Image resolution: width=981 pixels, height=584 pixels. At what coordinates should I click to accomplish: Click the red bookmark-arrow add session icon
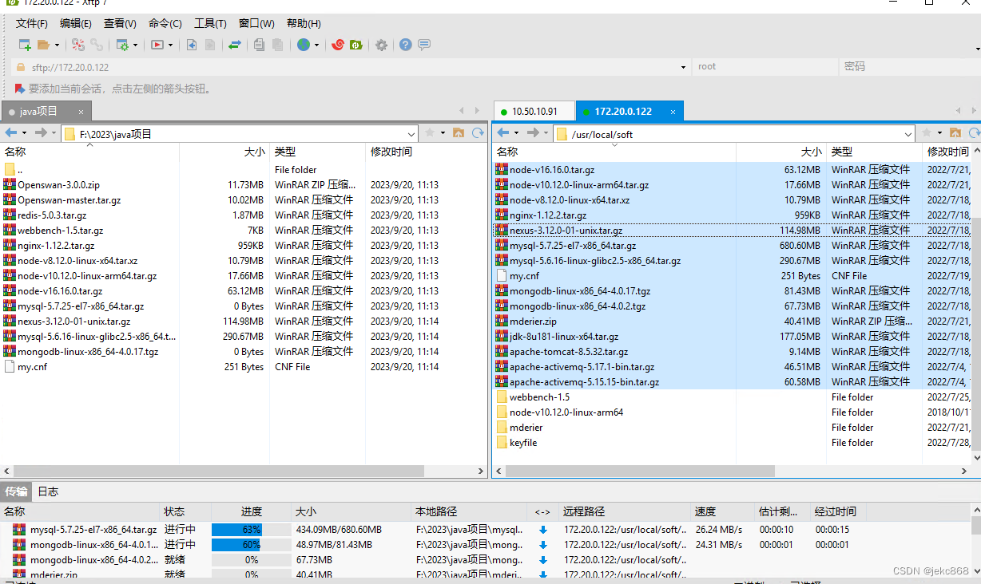tap(19, 89)
